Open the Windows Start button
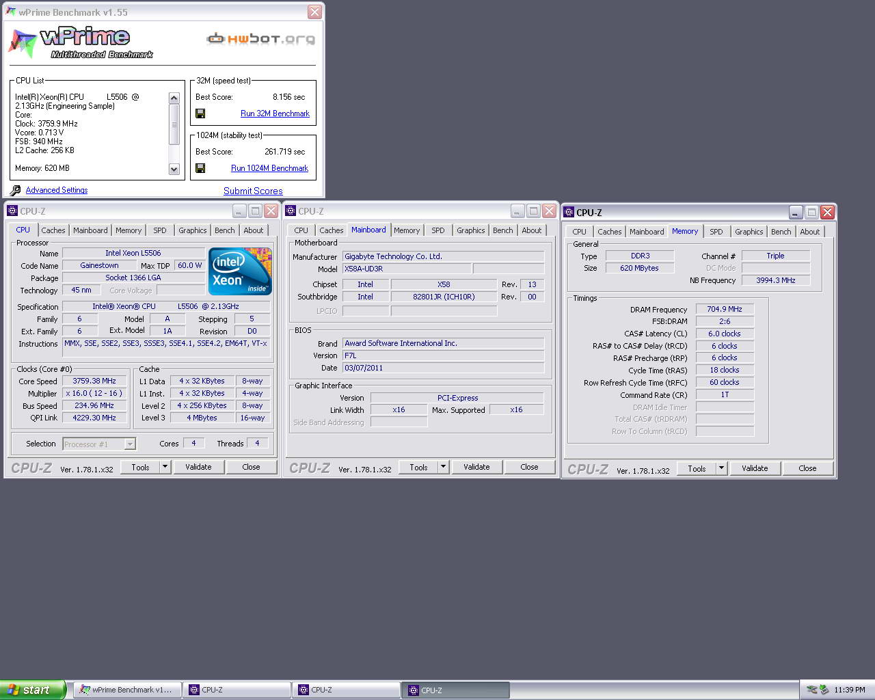Screen dimensions: 875x700 [x=33, y=690]
